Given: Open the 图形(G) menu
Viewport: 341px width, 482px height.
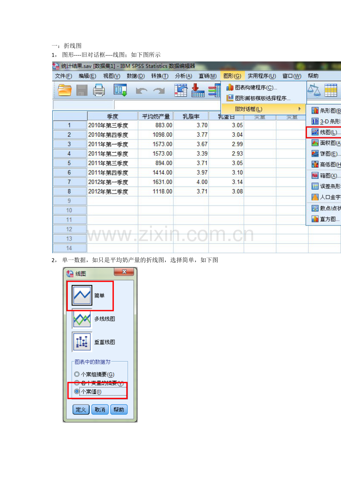Looking at the screenshot, I should [x=232, y=76].
